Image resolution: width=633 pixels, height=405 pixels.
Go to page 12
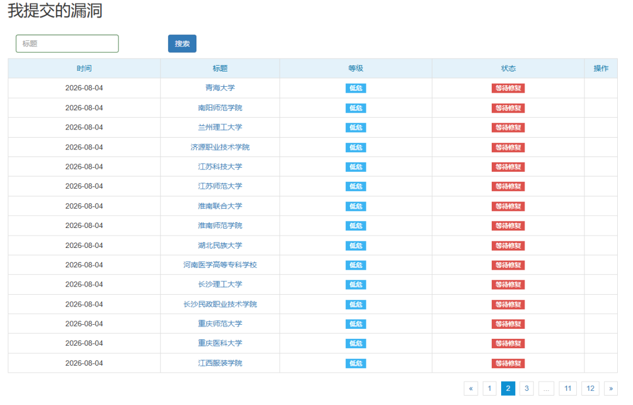pyautogui.click(x=590, y=389)
